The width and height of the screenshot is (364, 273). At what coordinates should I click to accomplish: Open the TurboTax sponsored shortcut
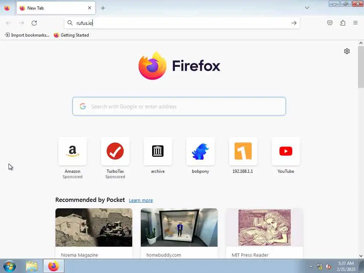(115, 151)
